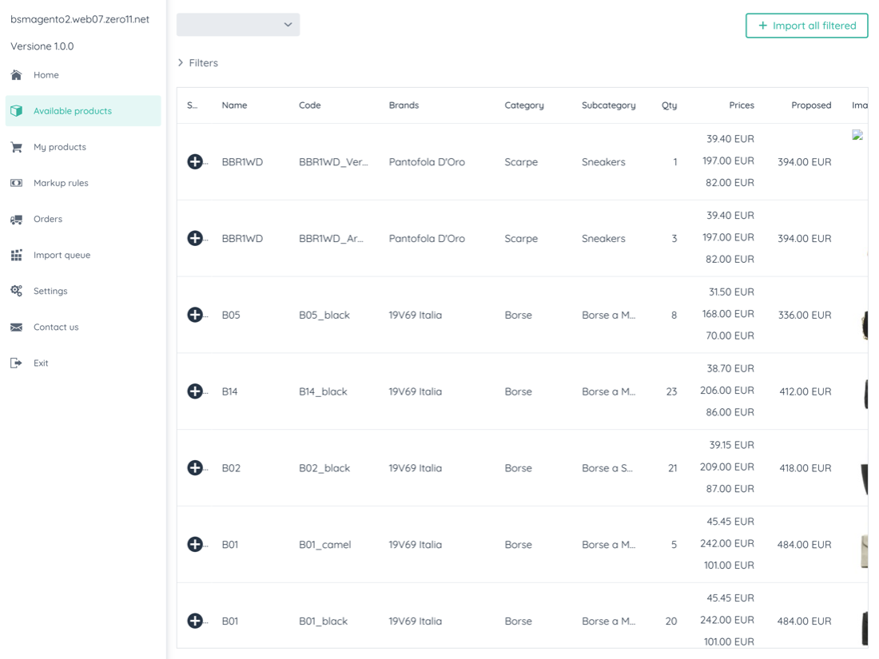Add B01_camel product using plus icon
Viewport: 879px width, 659px height.
[195, 545]
